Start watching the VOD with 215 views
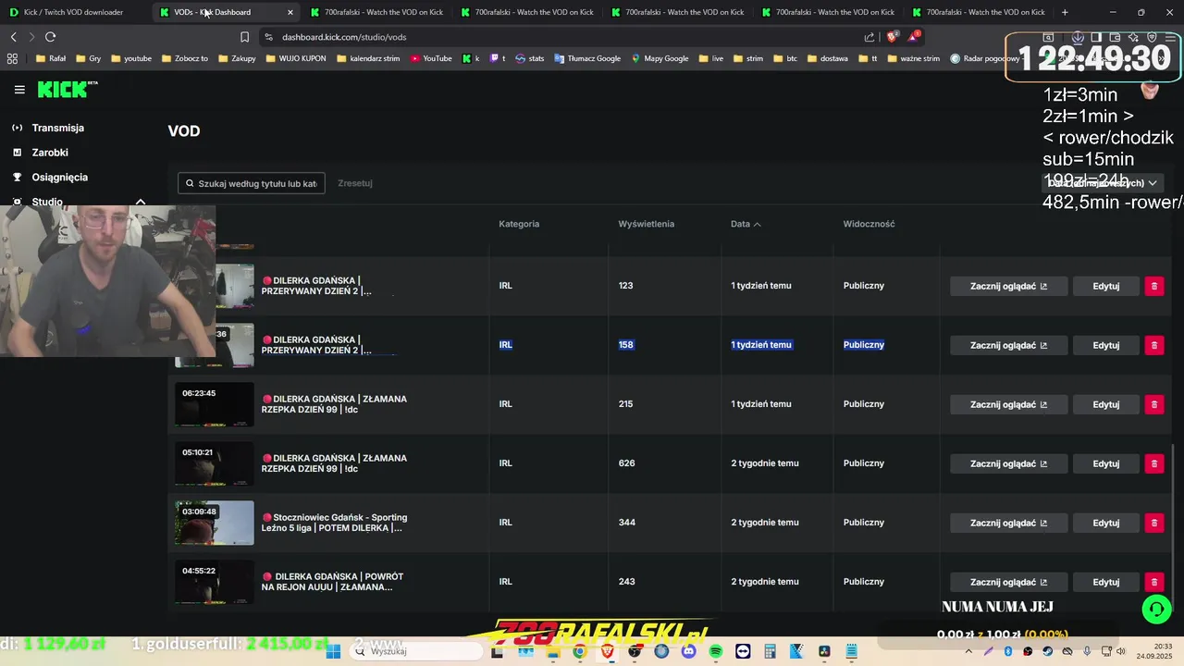Viewport: 1184px width, 666px height. point(1008,404)
